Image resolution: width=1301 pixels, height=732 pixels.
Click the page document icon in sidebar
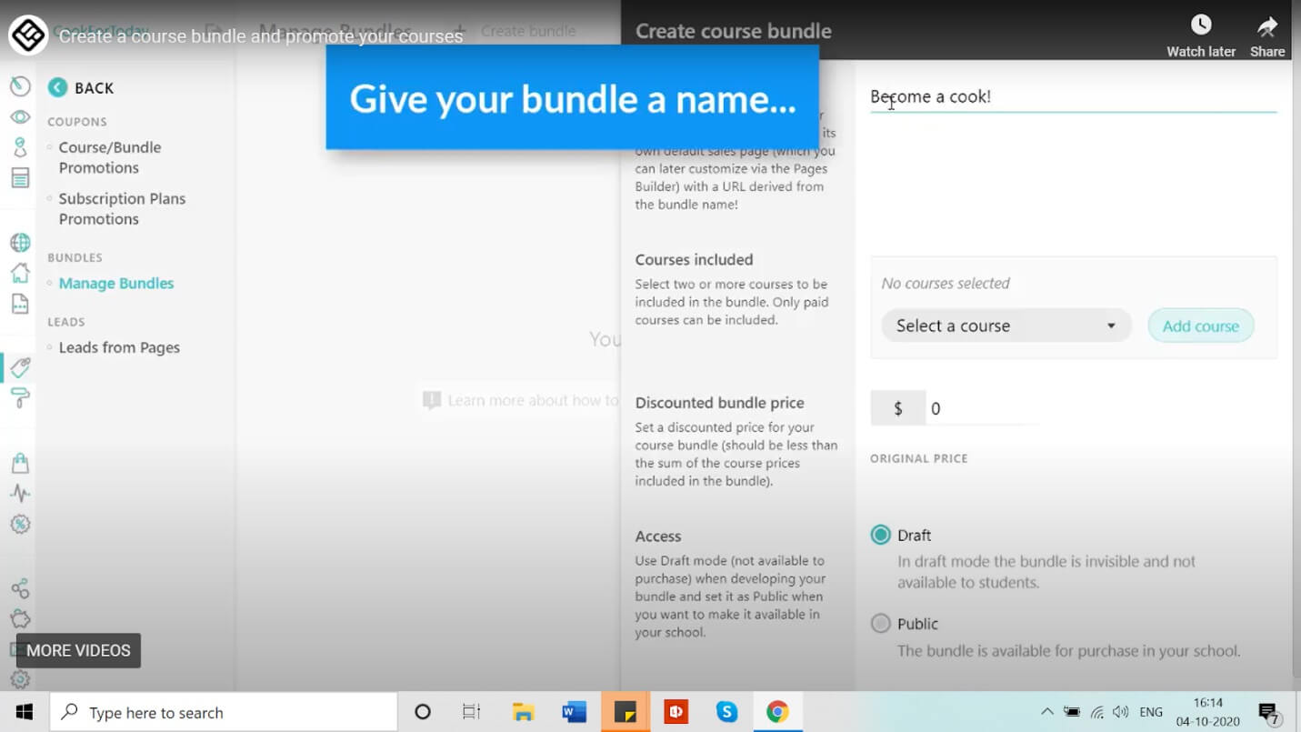point(20,304)
